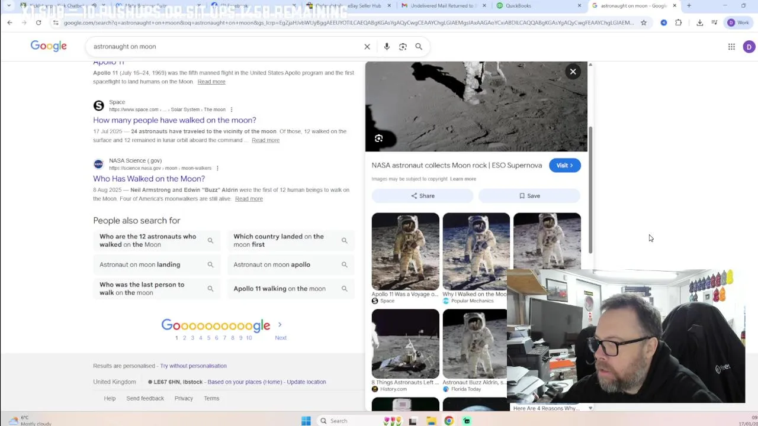
Task: Switch to the eBay Seller Hub tab
Action: tap(349, 5)
